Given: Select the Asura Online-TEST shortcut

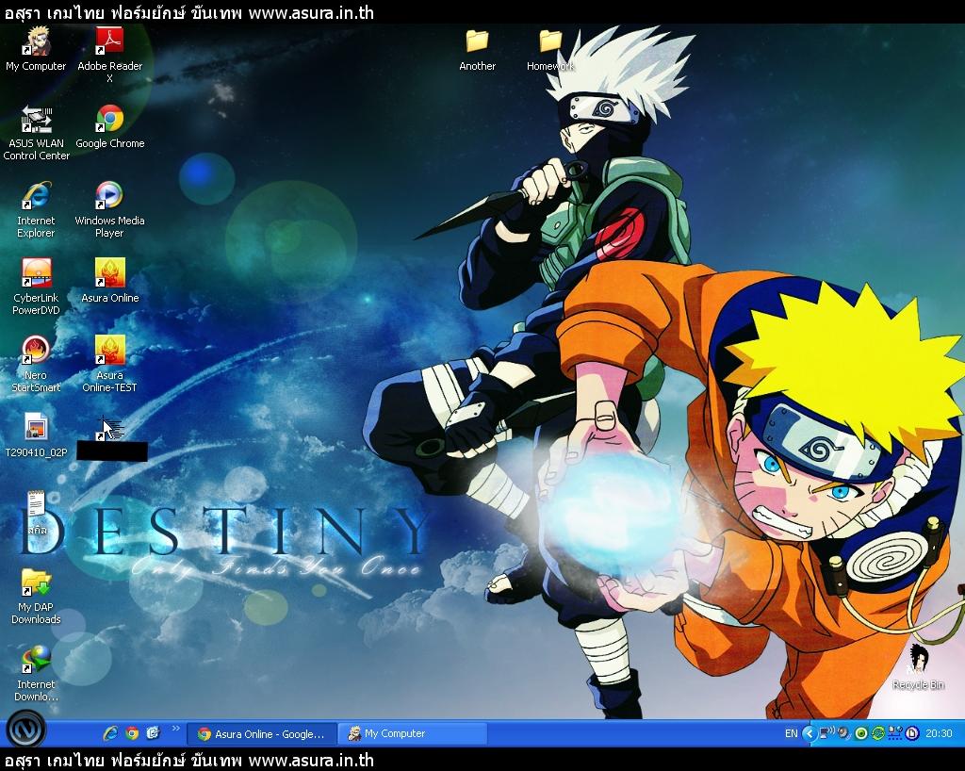Looking at the screenshot, I should pos(109,364).
